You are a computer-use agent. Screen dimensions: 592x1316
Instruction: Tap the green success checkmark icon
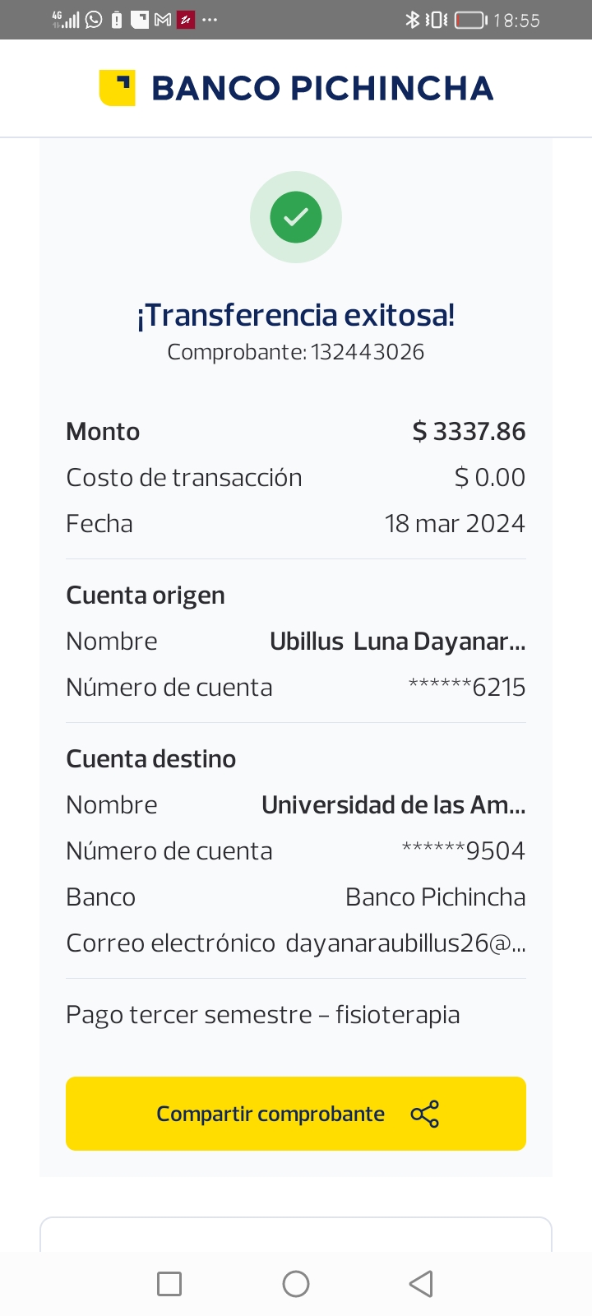tap(296, 217)
